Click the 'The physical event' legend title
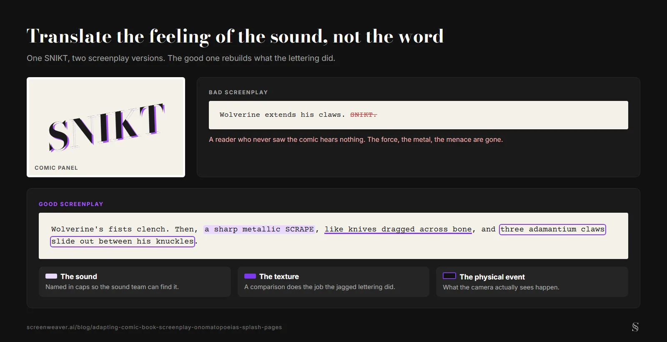Image resolution: width=667 pixels, height=342 pixels. (x=492, y=277)
